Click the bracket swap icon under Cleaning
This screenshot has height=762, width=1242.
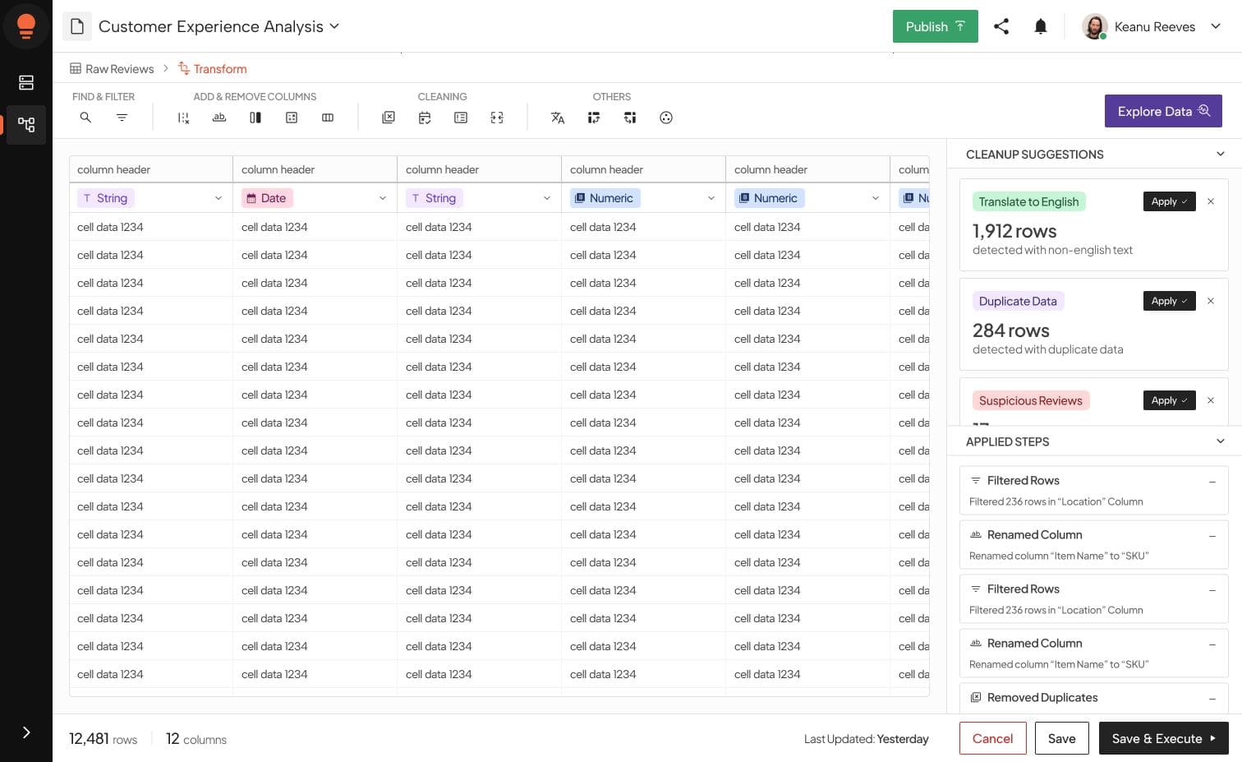(x=497, y=118)
